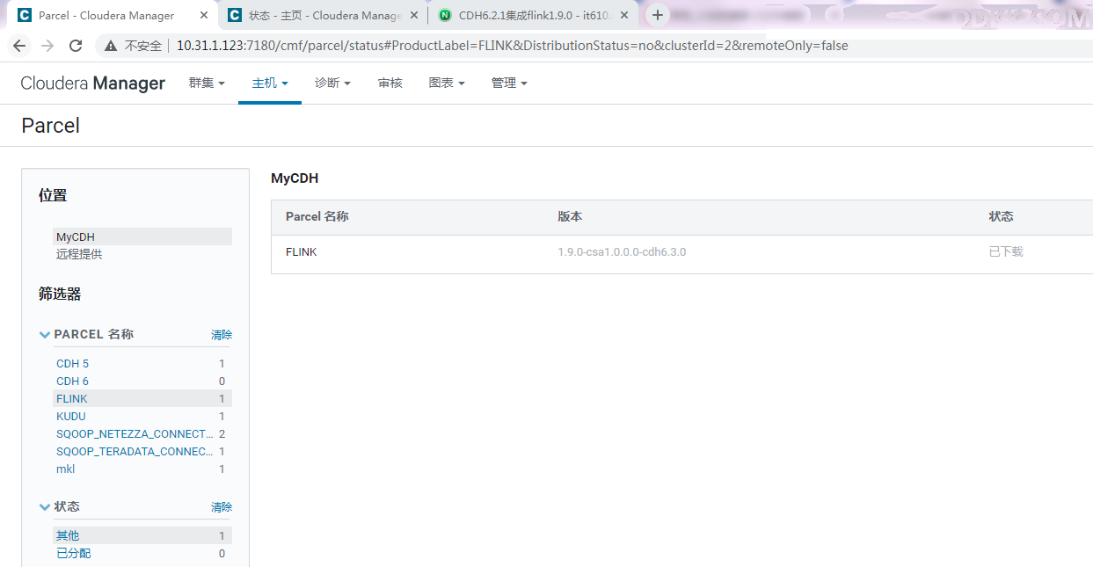
Task: Open the 诊断 dropdown menu
Action: pyautogui.click(x=332, y=83)
